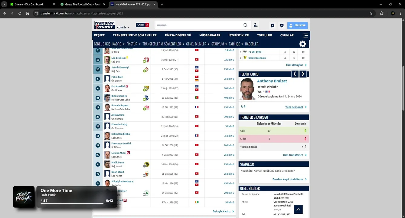Open the gear settings icon
Screen dimensions: 405x218
pyautogui.click(x=302, y=44)
